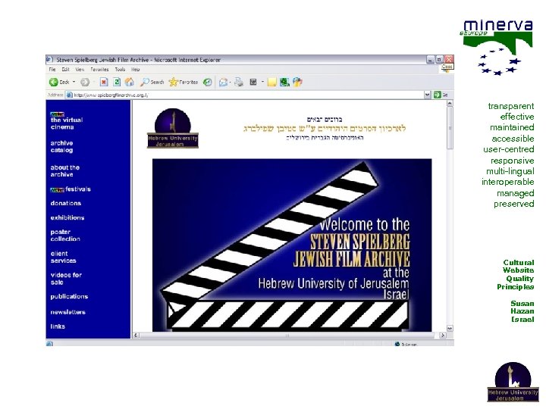Image resolution: width=546 pixels, height=409 pixels.
Task: Click the History/Media toolbar icon
Action: (207, 82)
